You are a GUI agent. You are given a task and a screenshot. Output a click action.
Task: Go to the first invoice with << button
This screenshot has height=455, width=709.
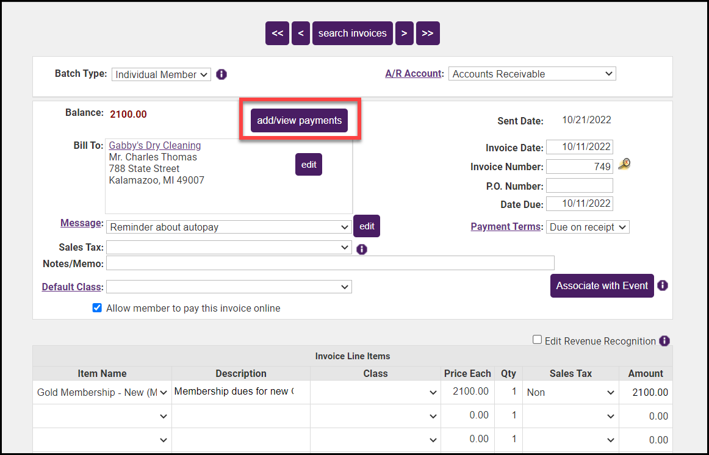tap(277, 34)
